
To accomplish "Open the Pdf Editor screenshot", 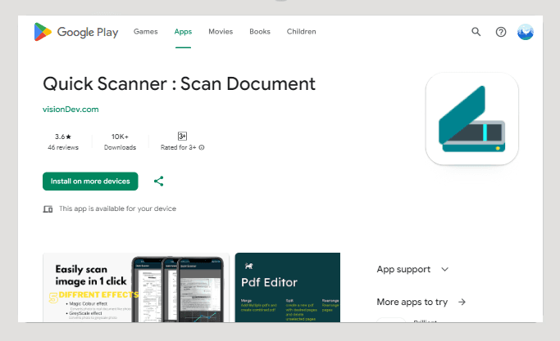I will 288,288.
